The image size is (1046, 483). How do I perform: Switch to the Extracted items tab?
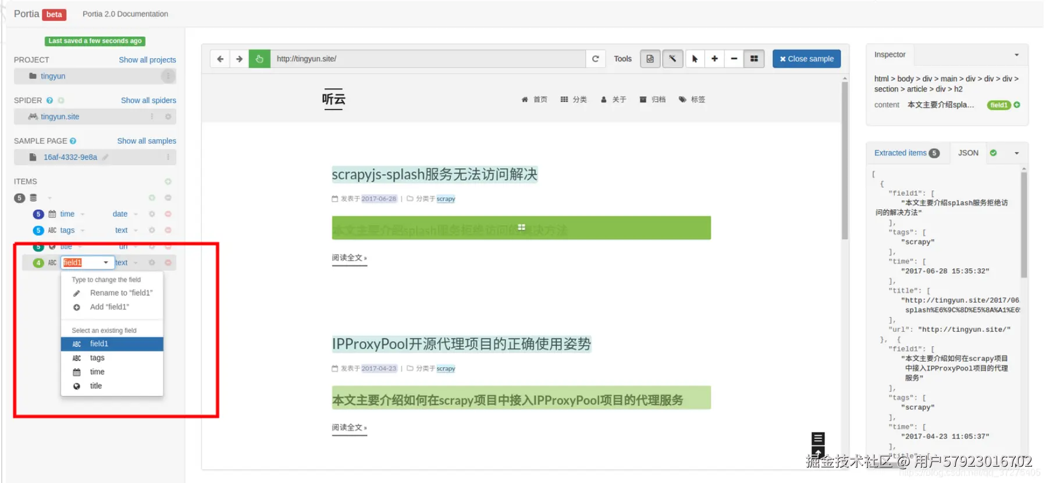[906, 153]
